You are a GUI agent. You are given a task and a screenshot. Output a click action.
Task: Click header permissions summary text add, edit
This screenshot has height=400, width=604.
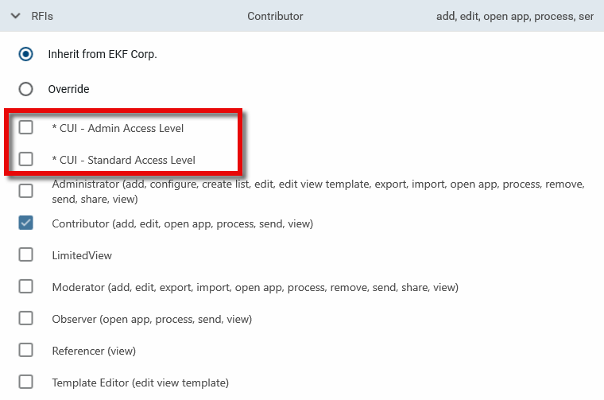pos(514,16)
